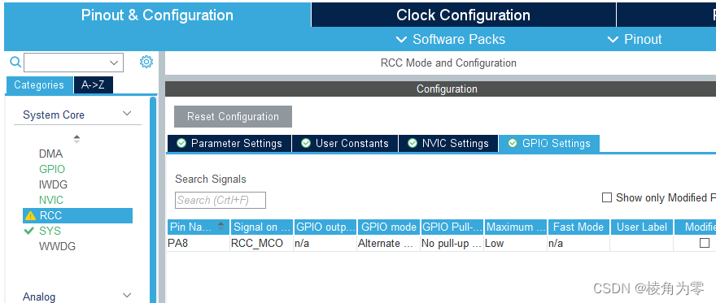This screenshot has width=716, height=303.
Task: Expand the Analog category
Action: (128, 295)
